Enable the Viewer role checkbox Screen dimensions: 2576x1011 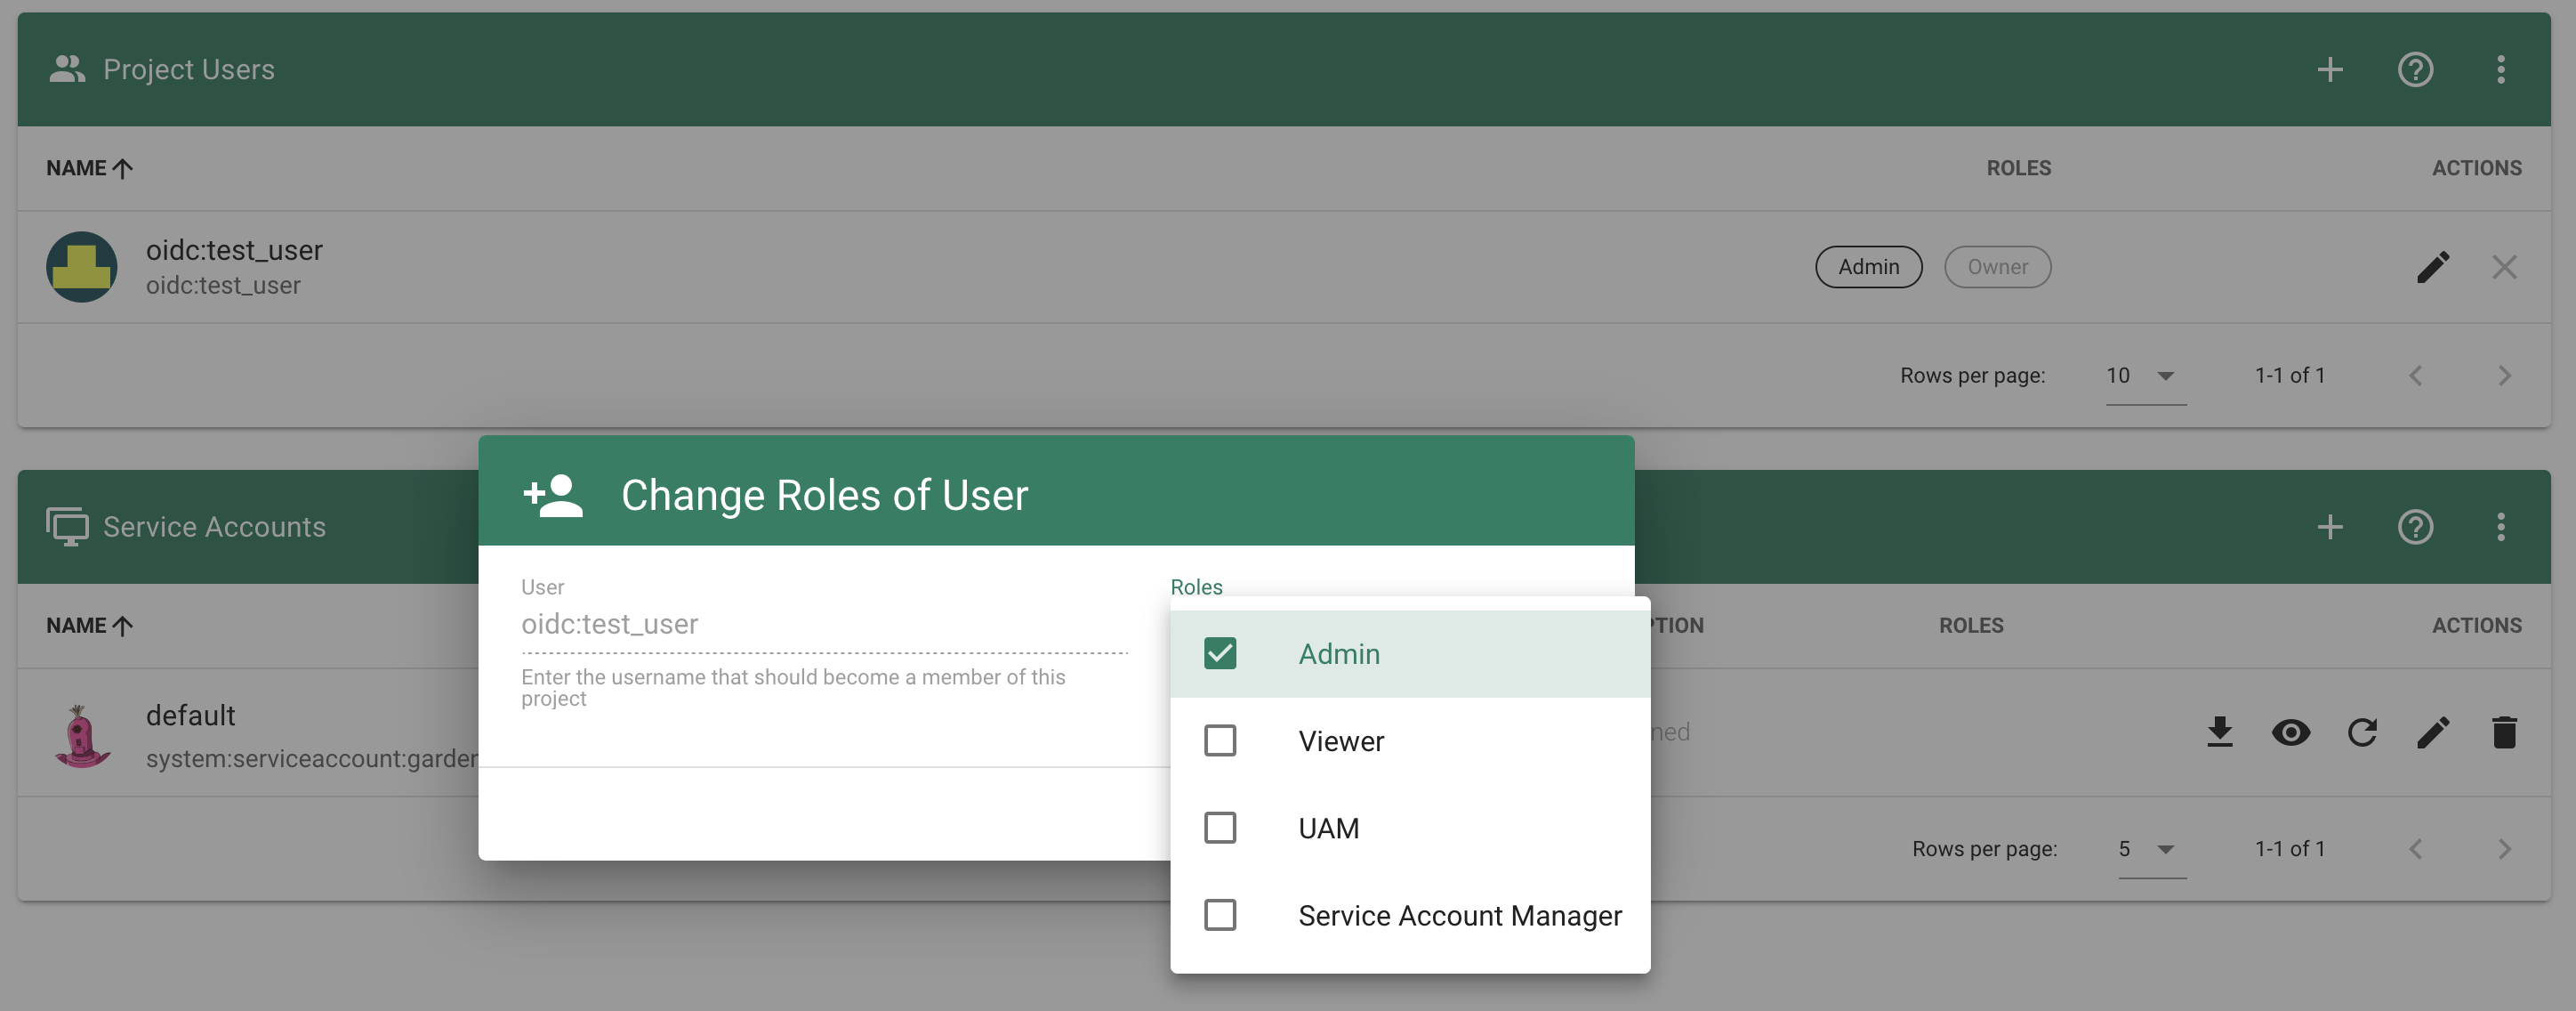(x=1220, y=740)
